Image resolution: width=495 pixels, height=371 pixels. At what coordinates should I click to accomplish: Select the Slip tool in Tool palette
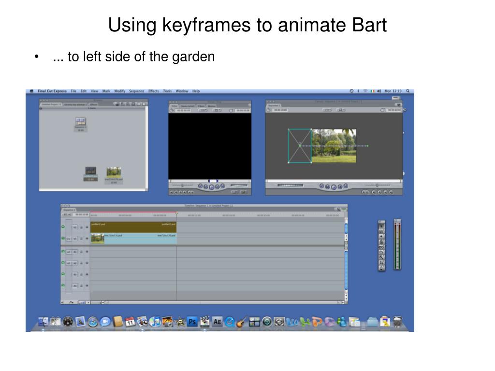[381, 247]
